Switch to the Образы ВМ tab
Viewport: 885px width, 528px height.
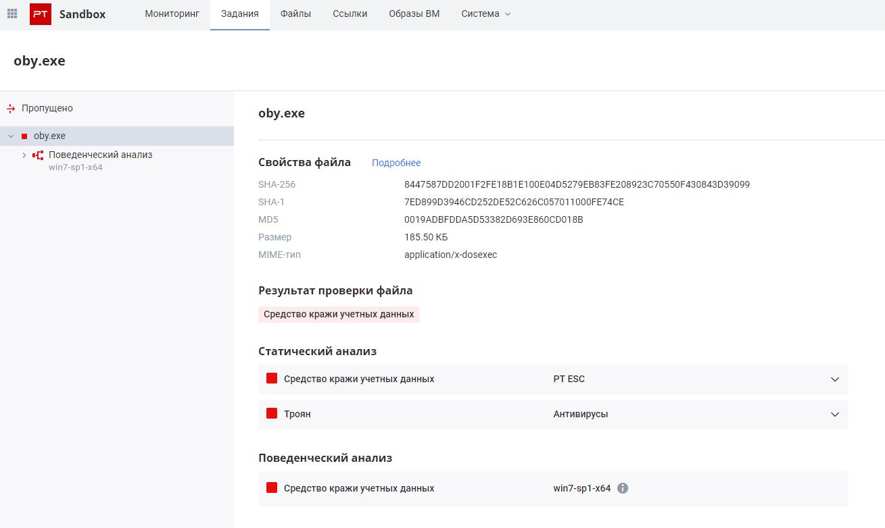coord(414,14)
